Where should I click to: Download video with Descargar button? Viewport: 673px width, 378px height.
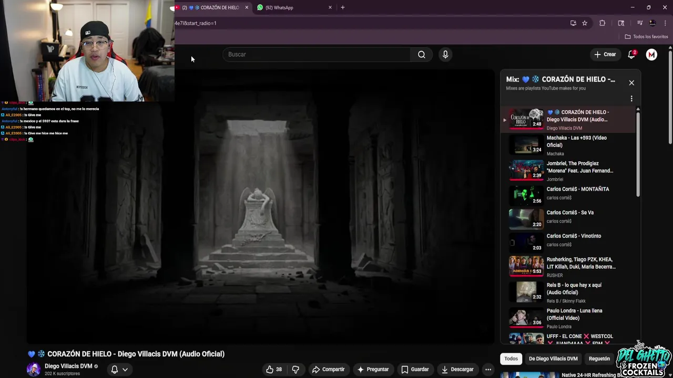(457, 370)
